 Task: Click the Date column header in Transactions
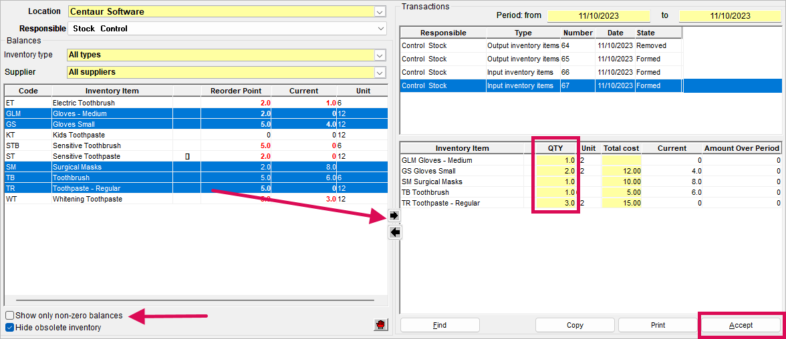pos(615,33)
